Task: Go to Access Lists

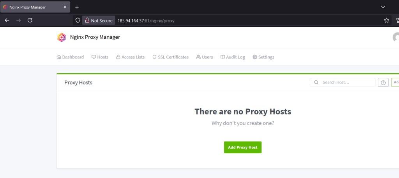Action: pos(130,57)
